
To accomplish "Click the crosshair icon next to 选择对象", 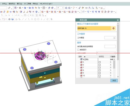I will (113, 28).
